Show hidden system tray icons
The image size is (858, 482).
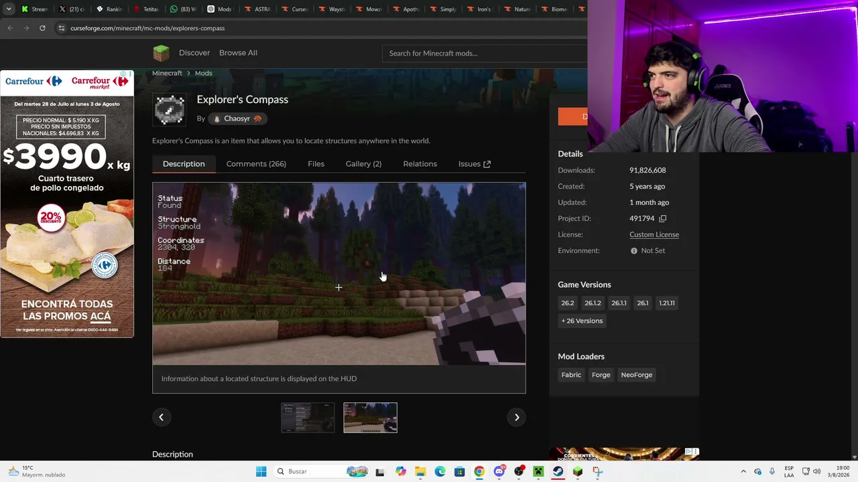pos(743,471)
